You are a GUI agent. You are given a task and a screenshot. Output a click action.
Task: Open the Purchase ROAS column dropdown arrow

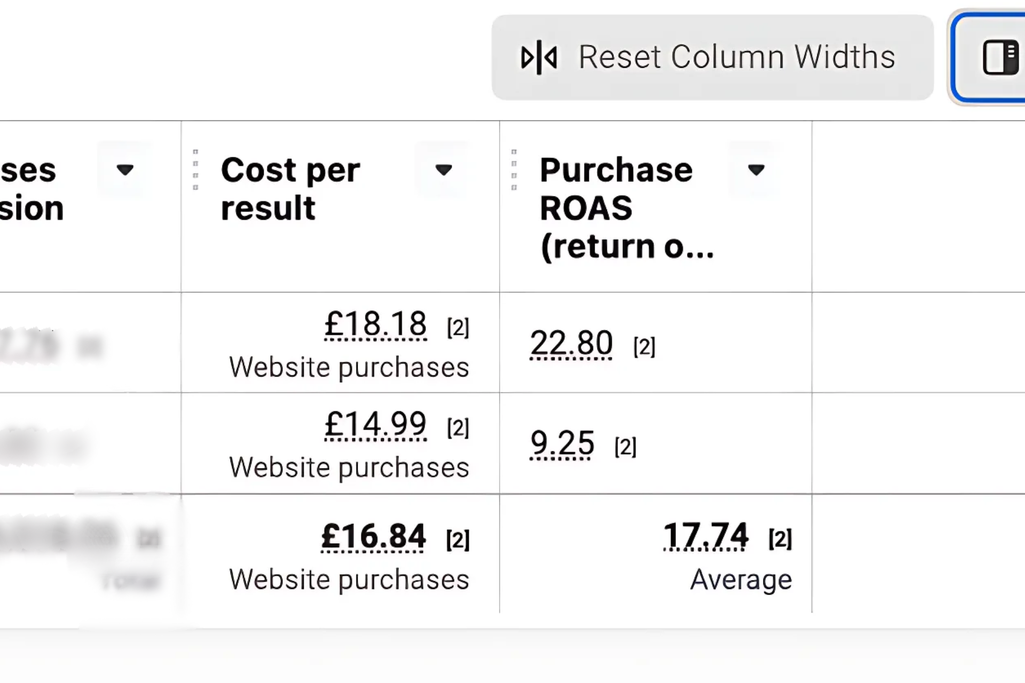click(756, 170)
